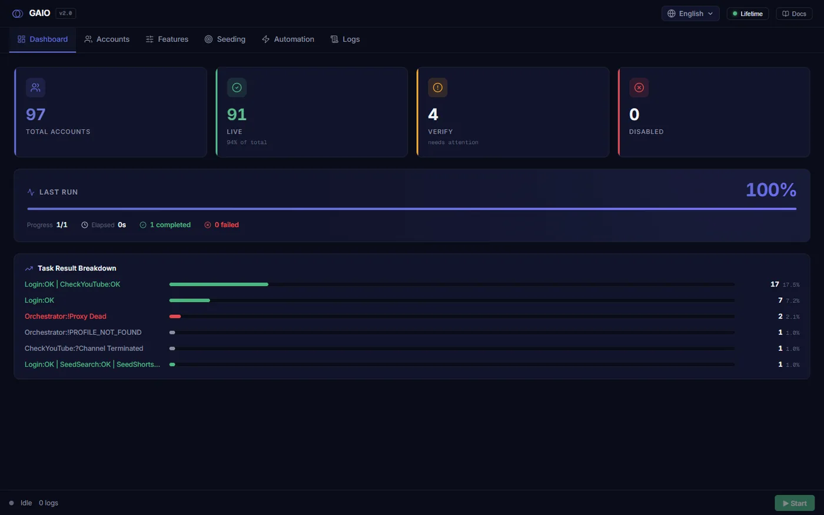
Task: Click the Progress 1/1 value
Action: pos(62,225)
